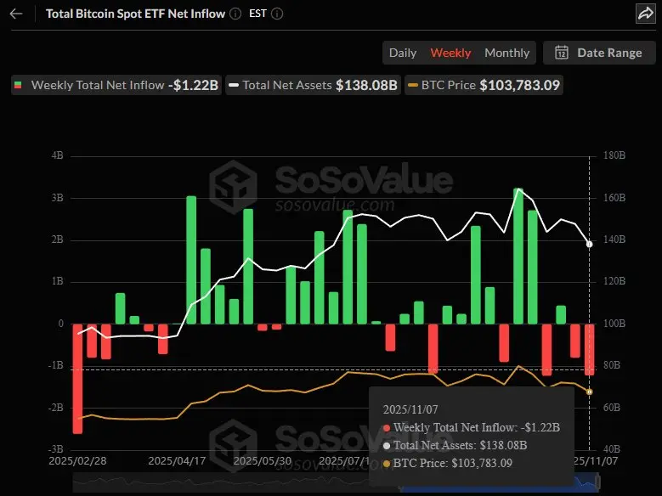Viewport: 662px width, 496px height.
Task: Click the EST timezone label
Action: pos(257,14)
